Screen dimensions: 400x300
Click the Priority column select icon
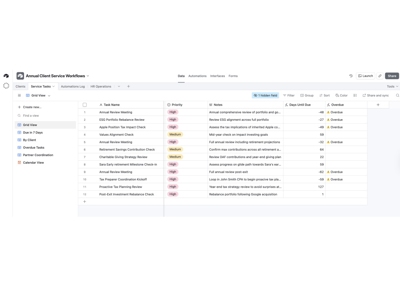(169, 105)
